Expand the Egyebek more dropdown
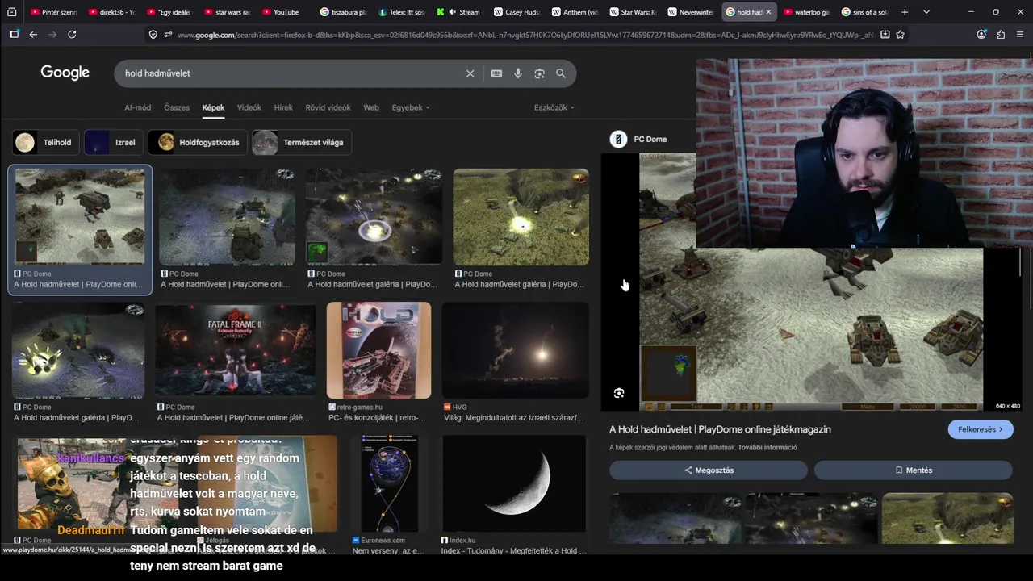The width and height of the screenshot is (1033, 581). click(411, 107)
